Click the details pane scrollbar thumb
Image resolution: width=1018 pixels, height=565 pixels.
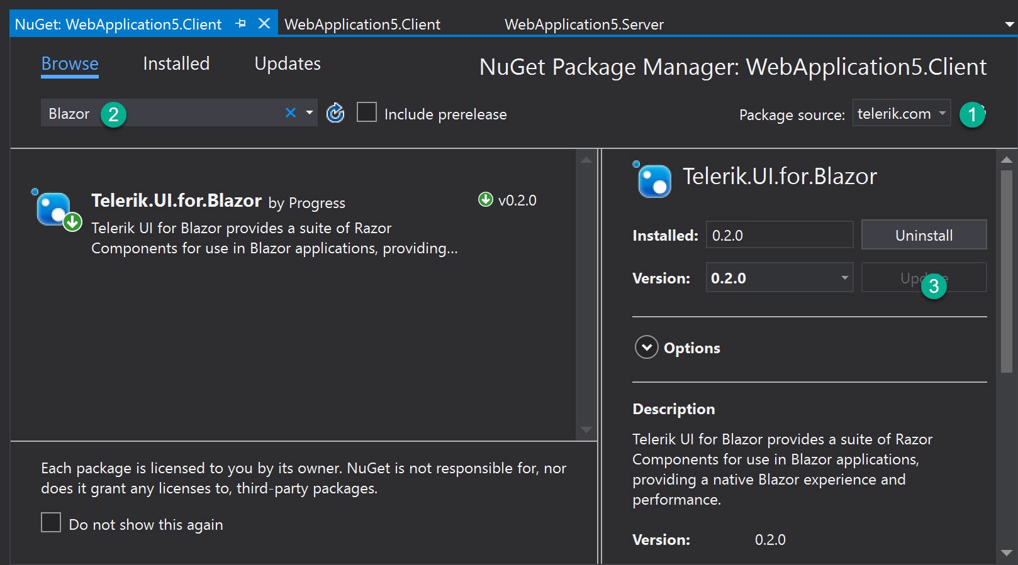(1006, 270)
